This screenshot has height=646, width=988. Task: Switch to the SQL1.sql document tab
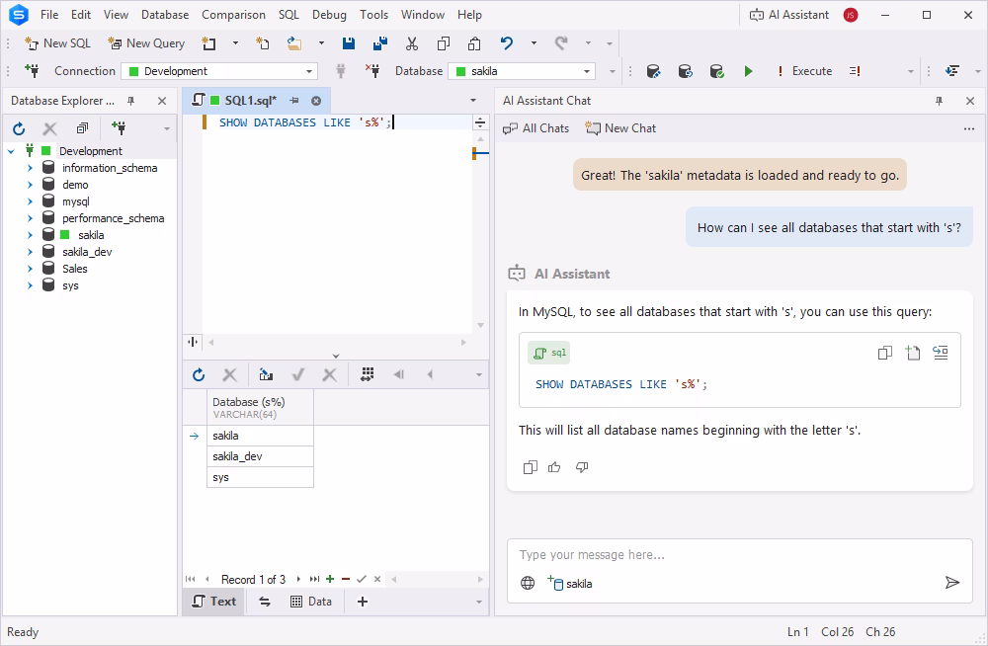tap(250, 101)
